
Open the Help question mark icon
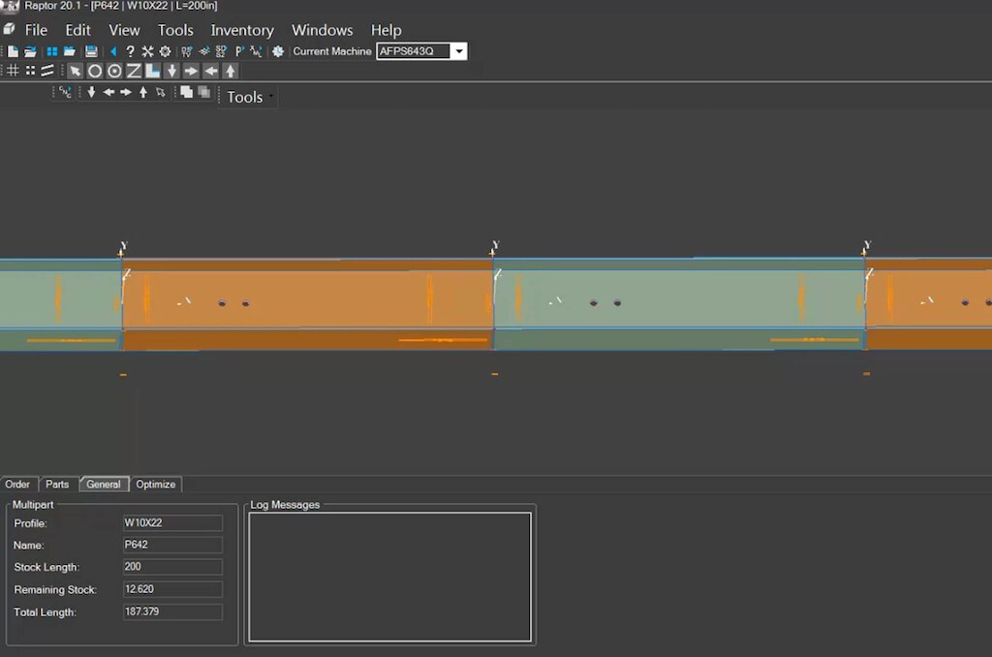click(130, 51)
